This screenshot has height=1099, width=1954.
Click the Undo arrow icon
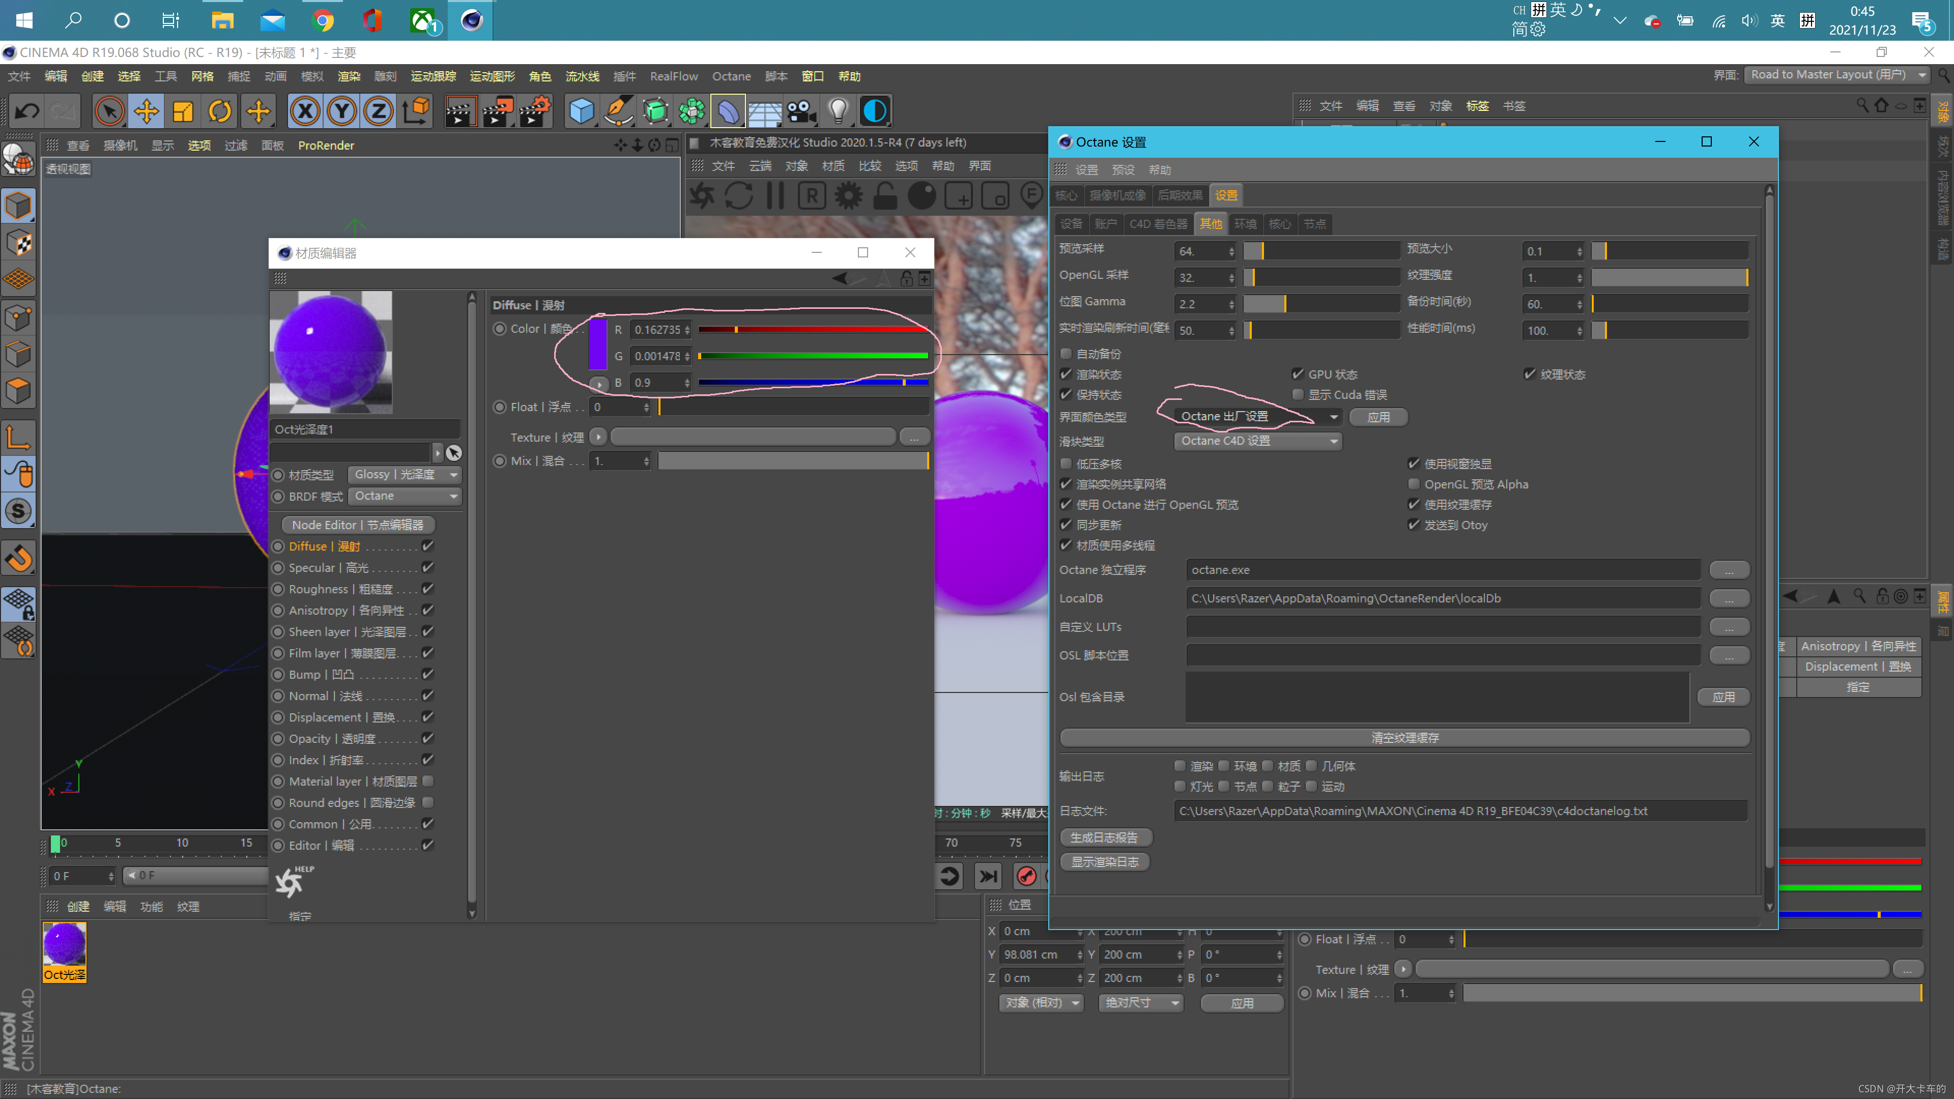click(x=27, y=111)
